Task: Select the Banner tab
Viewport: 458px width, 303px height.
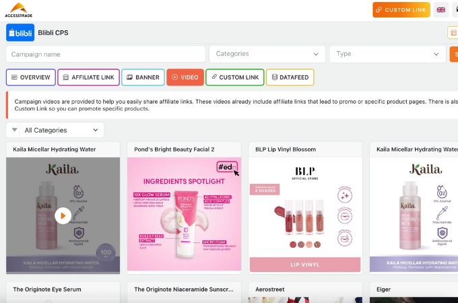Action: coord(142,77)
